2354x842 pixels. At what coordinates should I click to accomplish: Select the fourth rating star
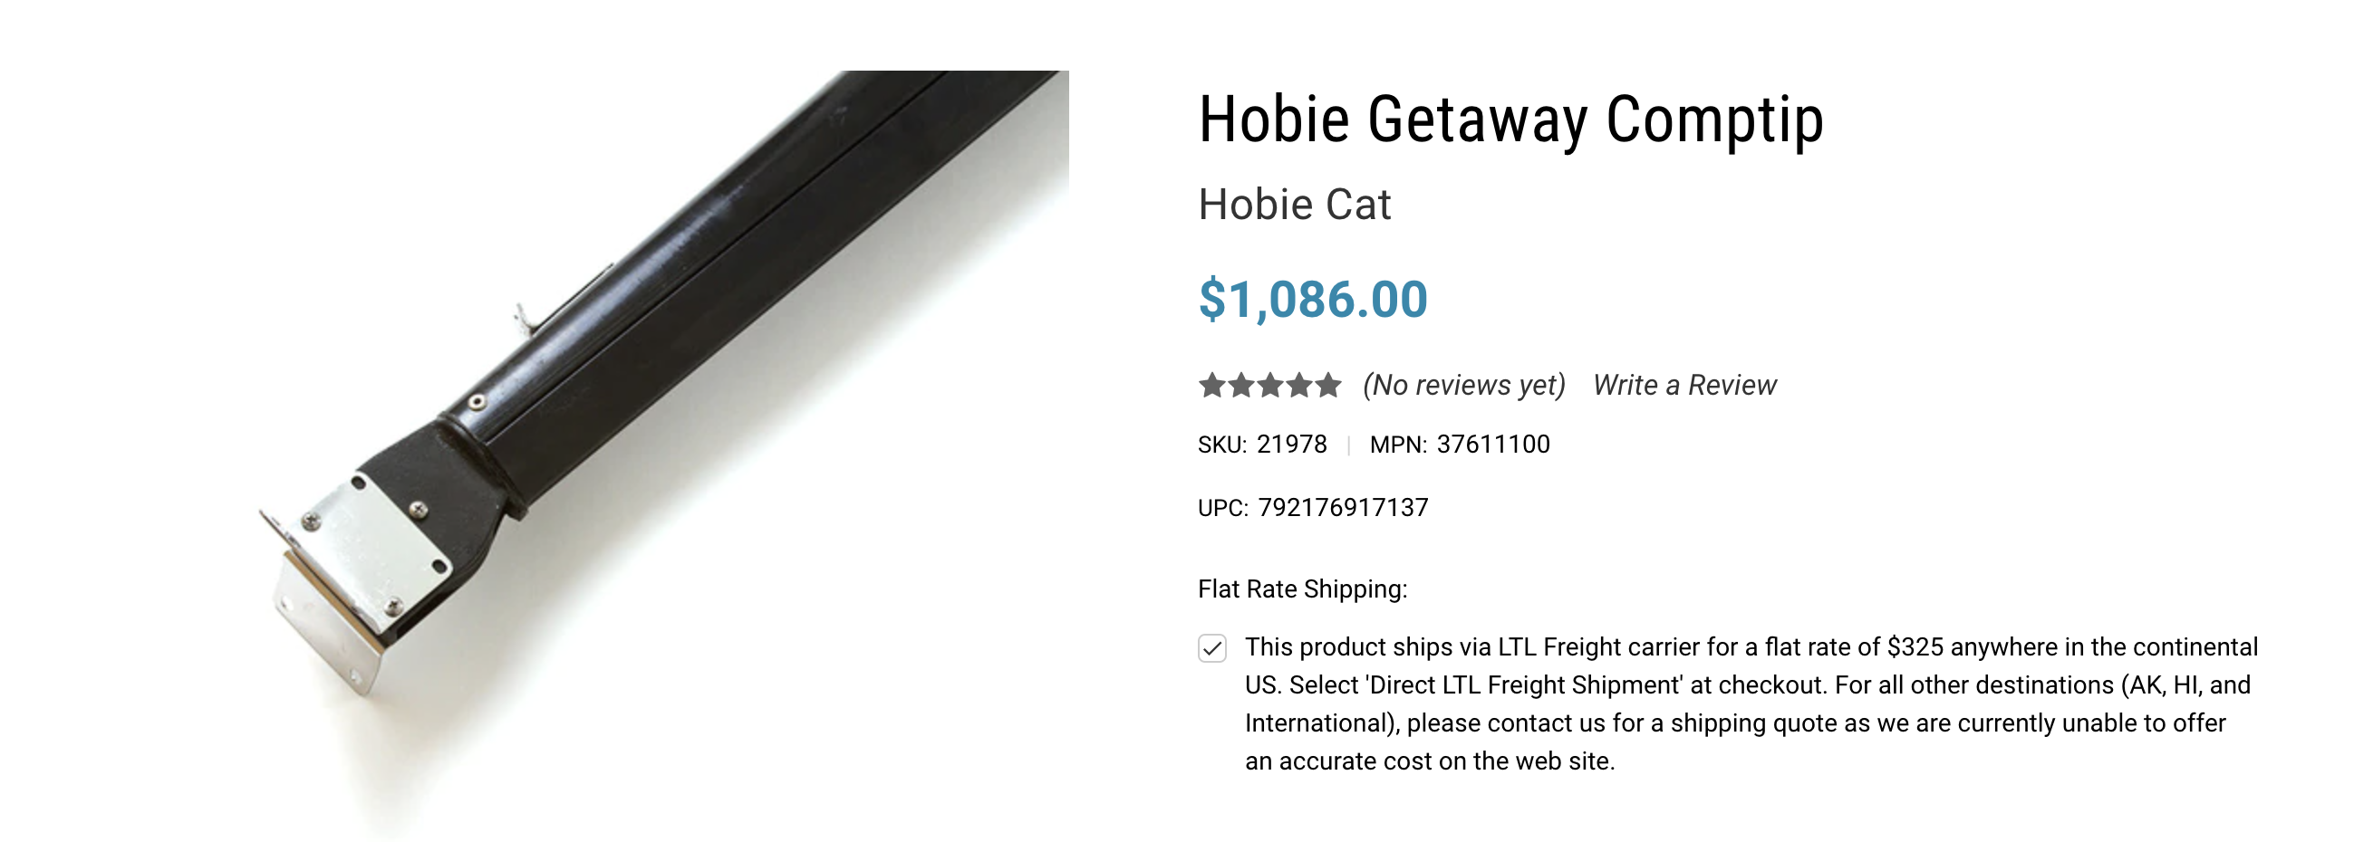tap(1299, 386)
